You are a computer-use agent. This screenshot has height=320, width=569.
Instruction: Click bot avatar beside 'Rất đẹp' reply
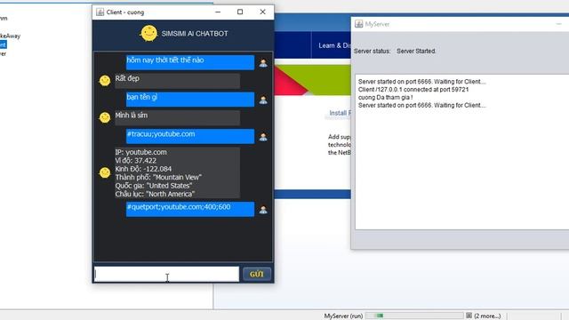105,80
